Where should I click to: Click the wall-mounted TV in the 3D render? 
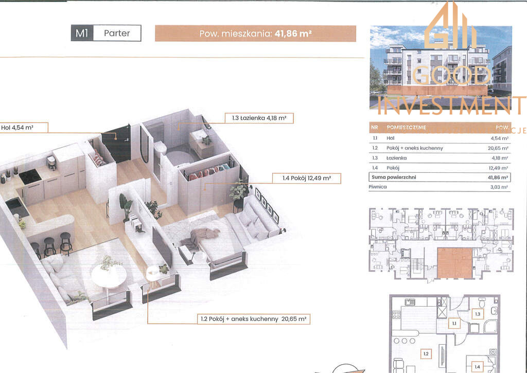coord(162,246)
